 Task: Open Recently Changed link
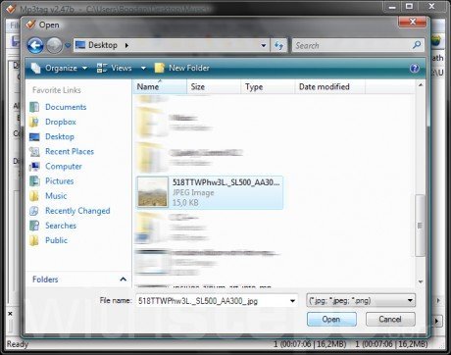tap(77, 211)
